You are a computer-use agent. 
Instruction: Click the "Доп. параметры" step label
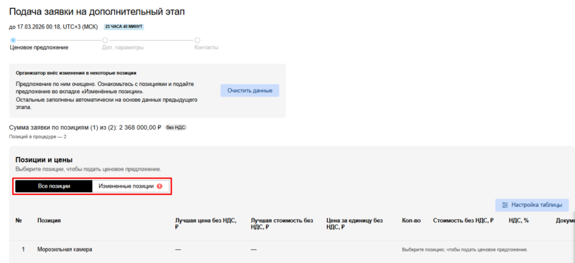(x=123, y=47)
